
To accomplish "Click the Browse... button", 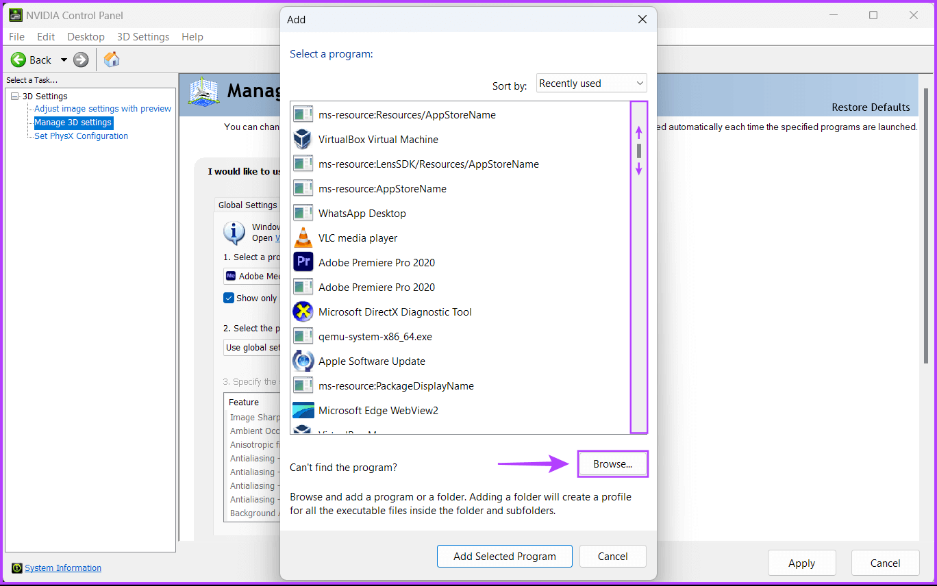I will 612,464.
